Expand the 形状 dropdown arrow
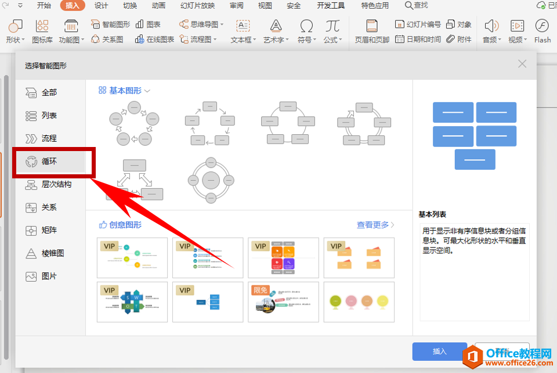Screen dimensions: 557x373 click(23, 40)
